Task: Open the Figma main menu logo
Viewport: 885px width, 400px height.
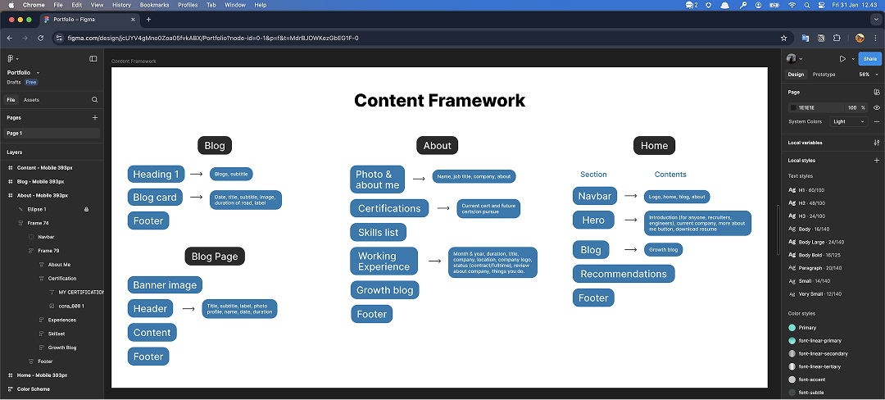Action: point(11,58)
